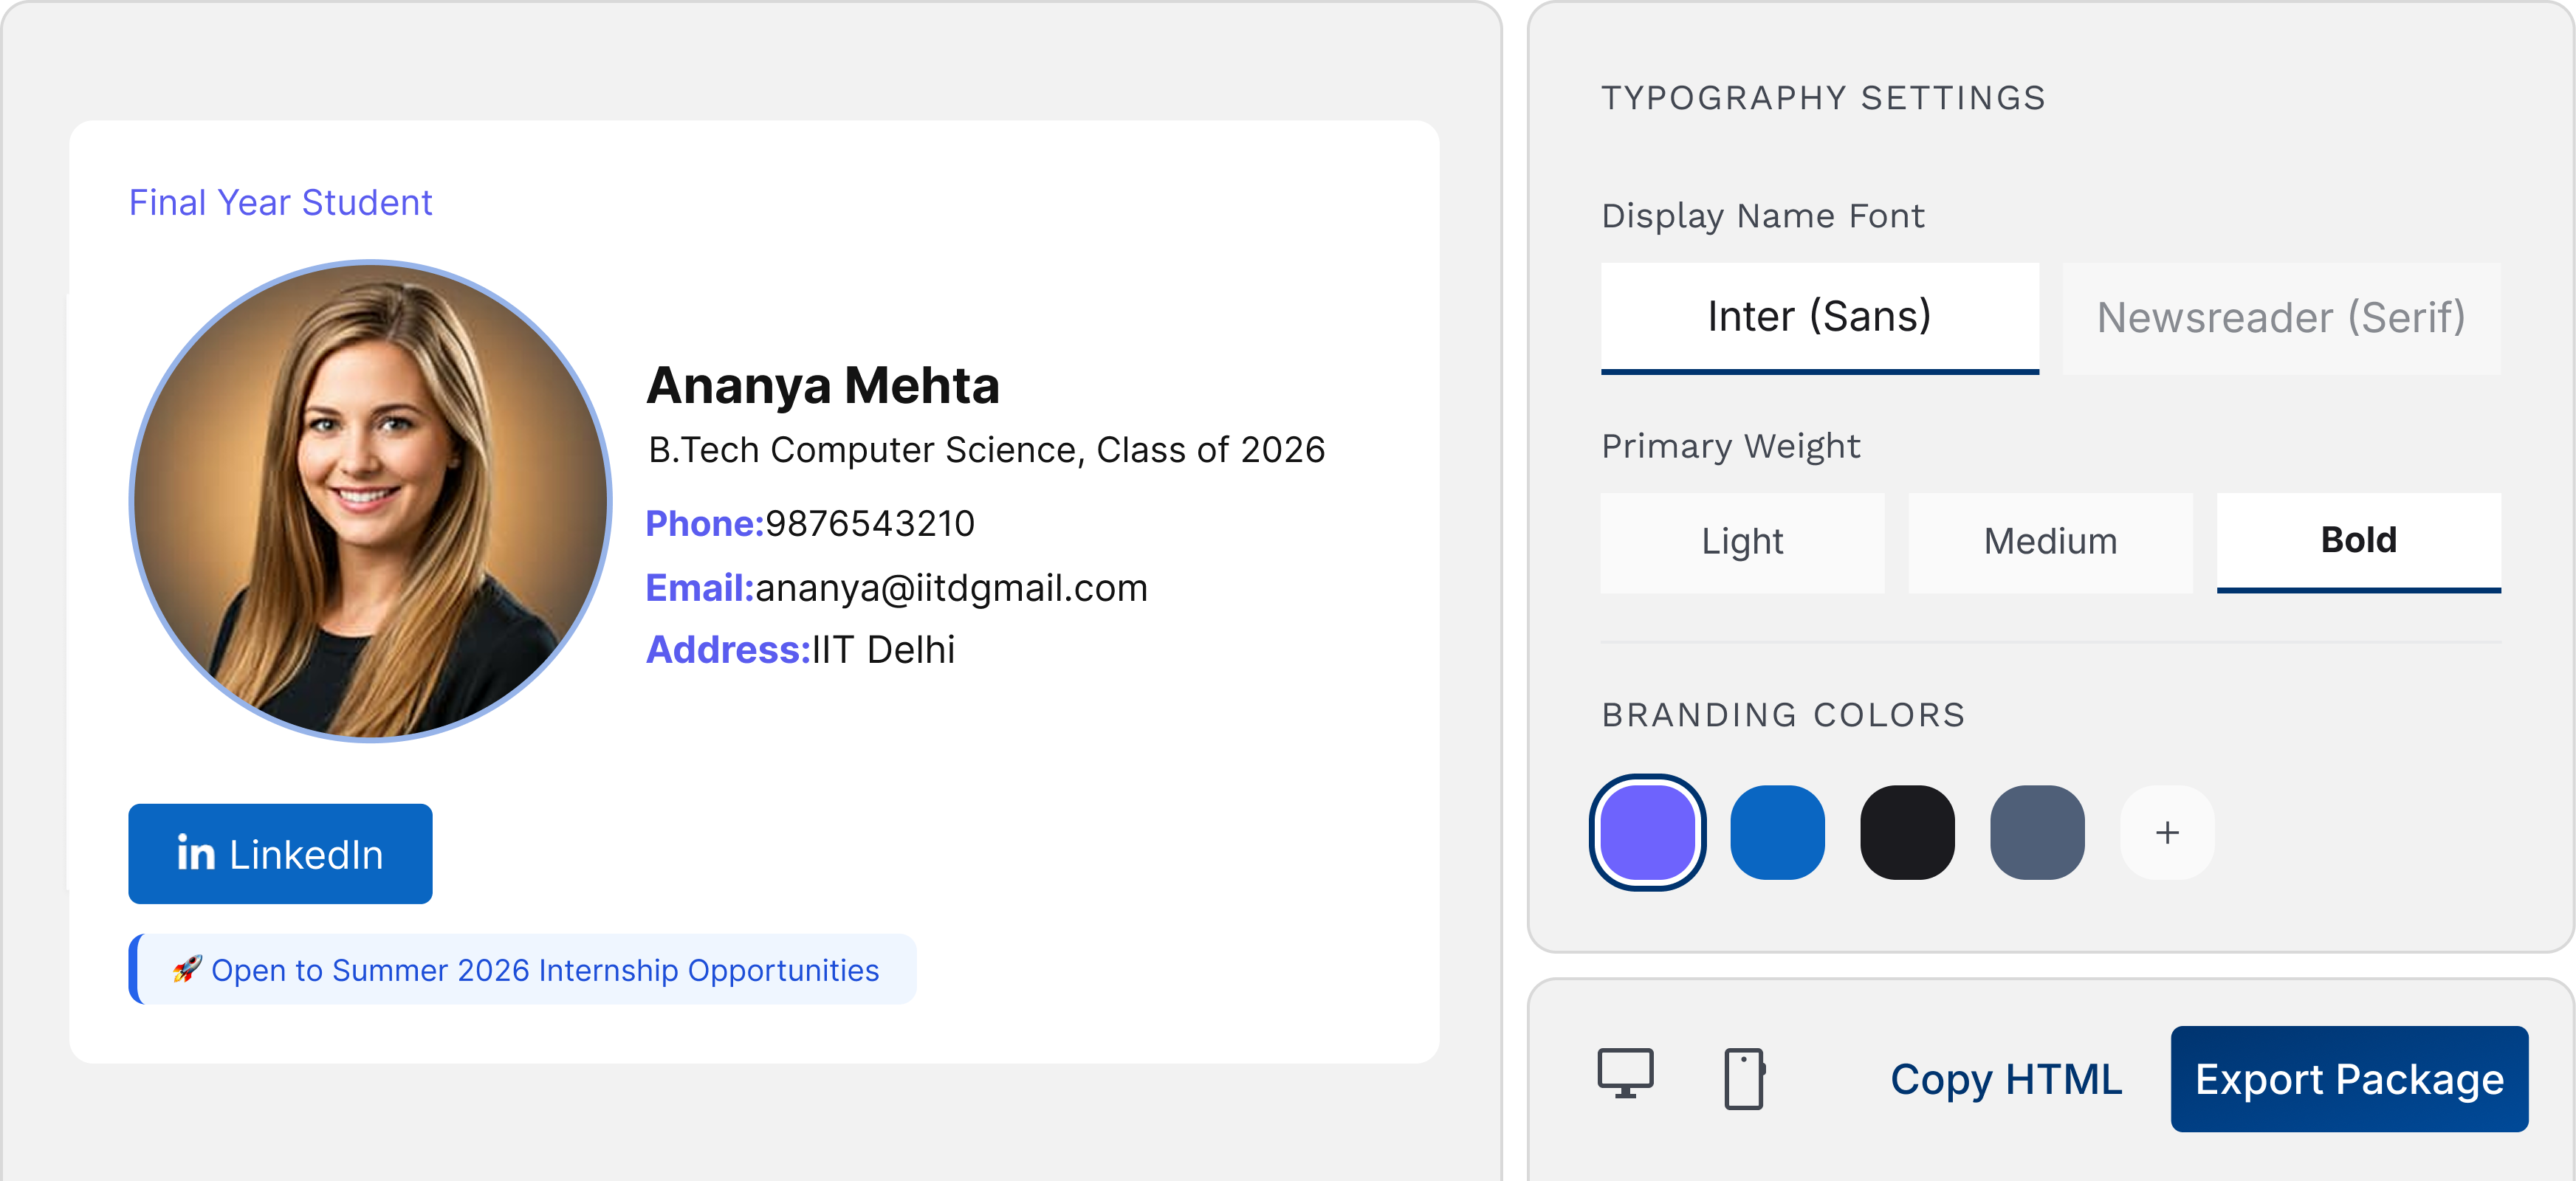The width and height of the screenshot is (2576, 1181).
Task: Click the rocket emoji in the banner
Action: [187, 968]
